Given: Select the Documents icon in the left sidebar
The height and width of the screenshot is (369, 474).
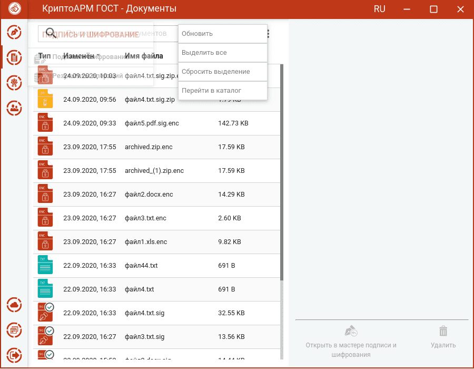Looking at the screenshot, I should (x=14, y=57).
